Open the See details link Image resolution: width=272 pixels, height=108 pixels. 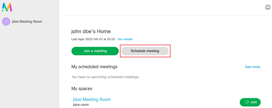point(125,39)
